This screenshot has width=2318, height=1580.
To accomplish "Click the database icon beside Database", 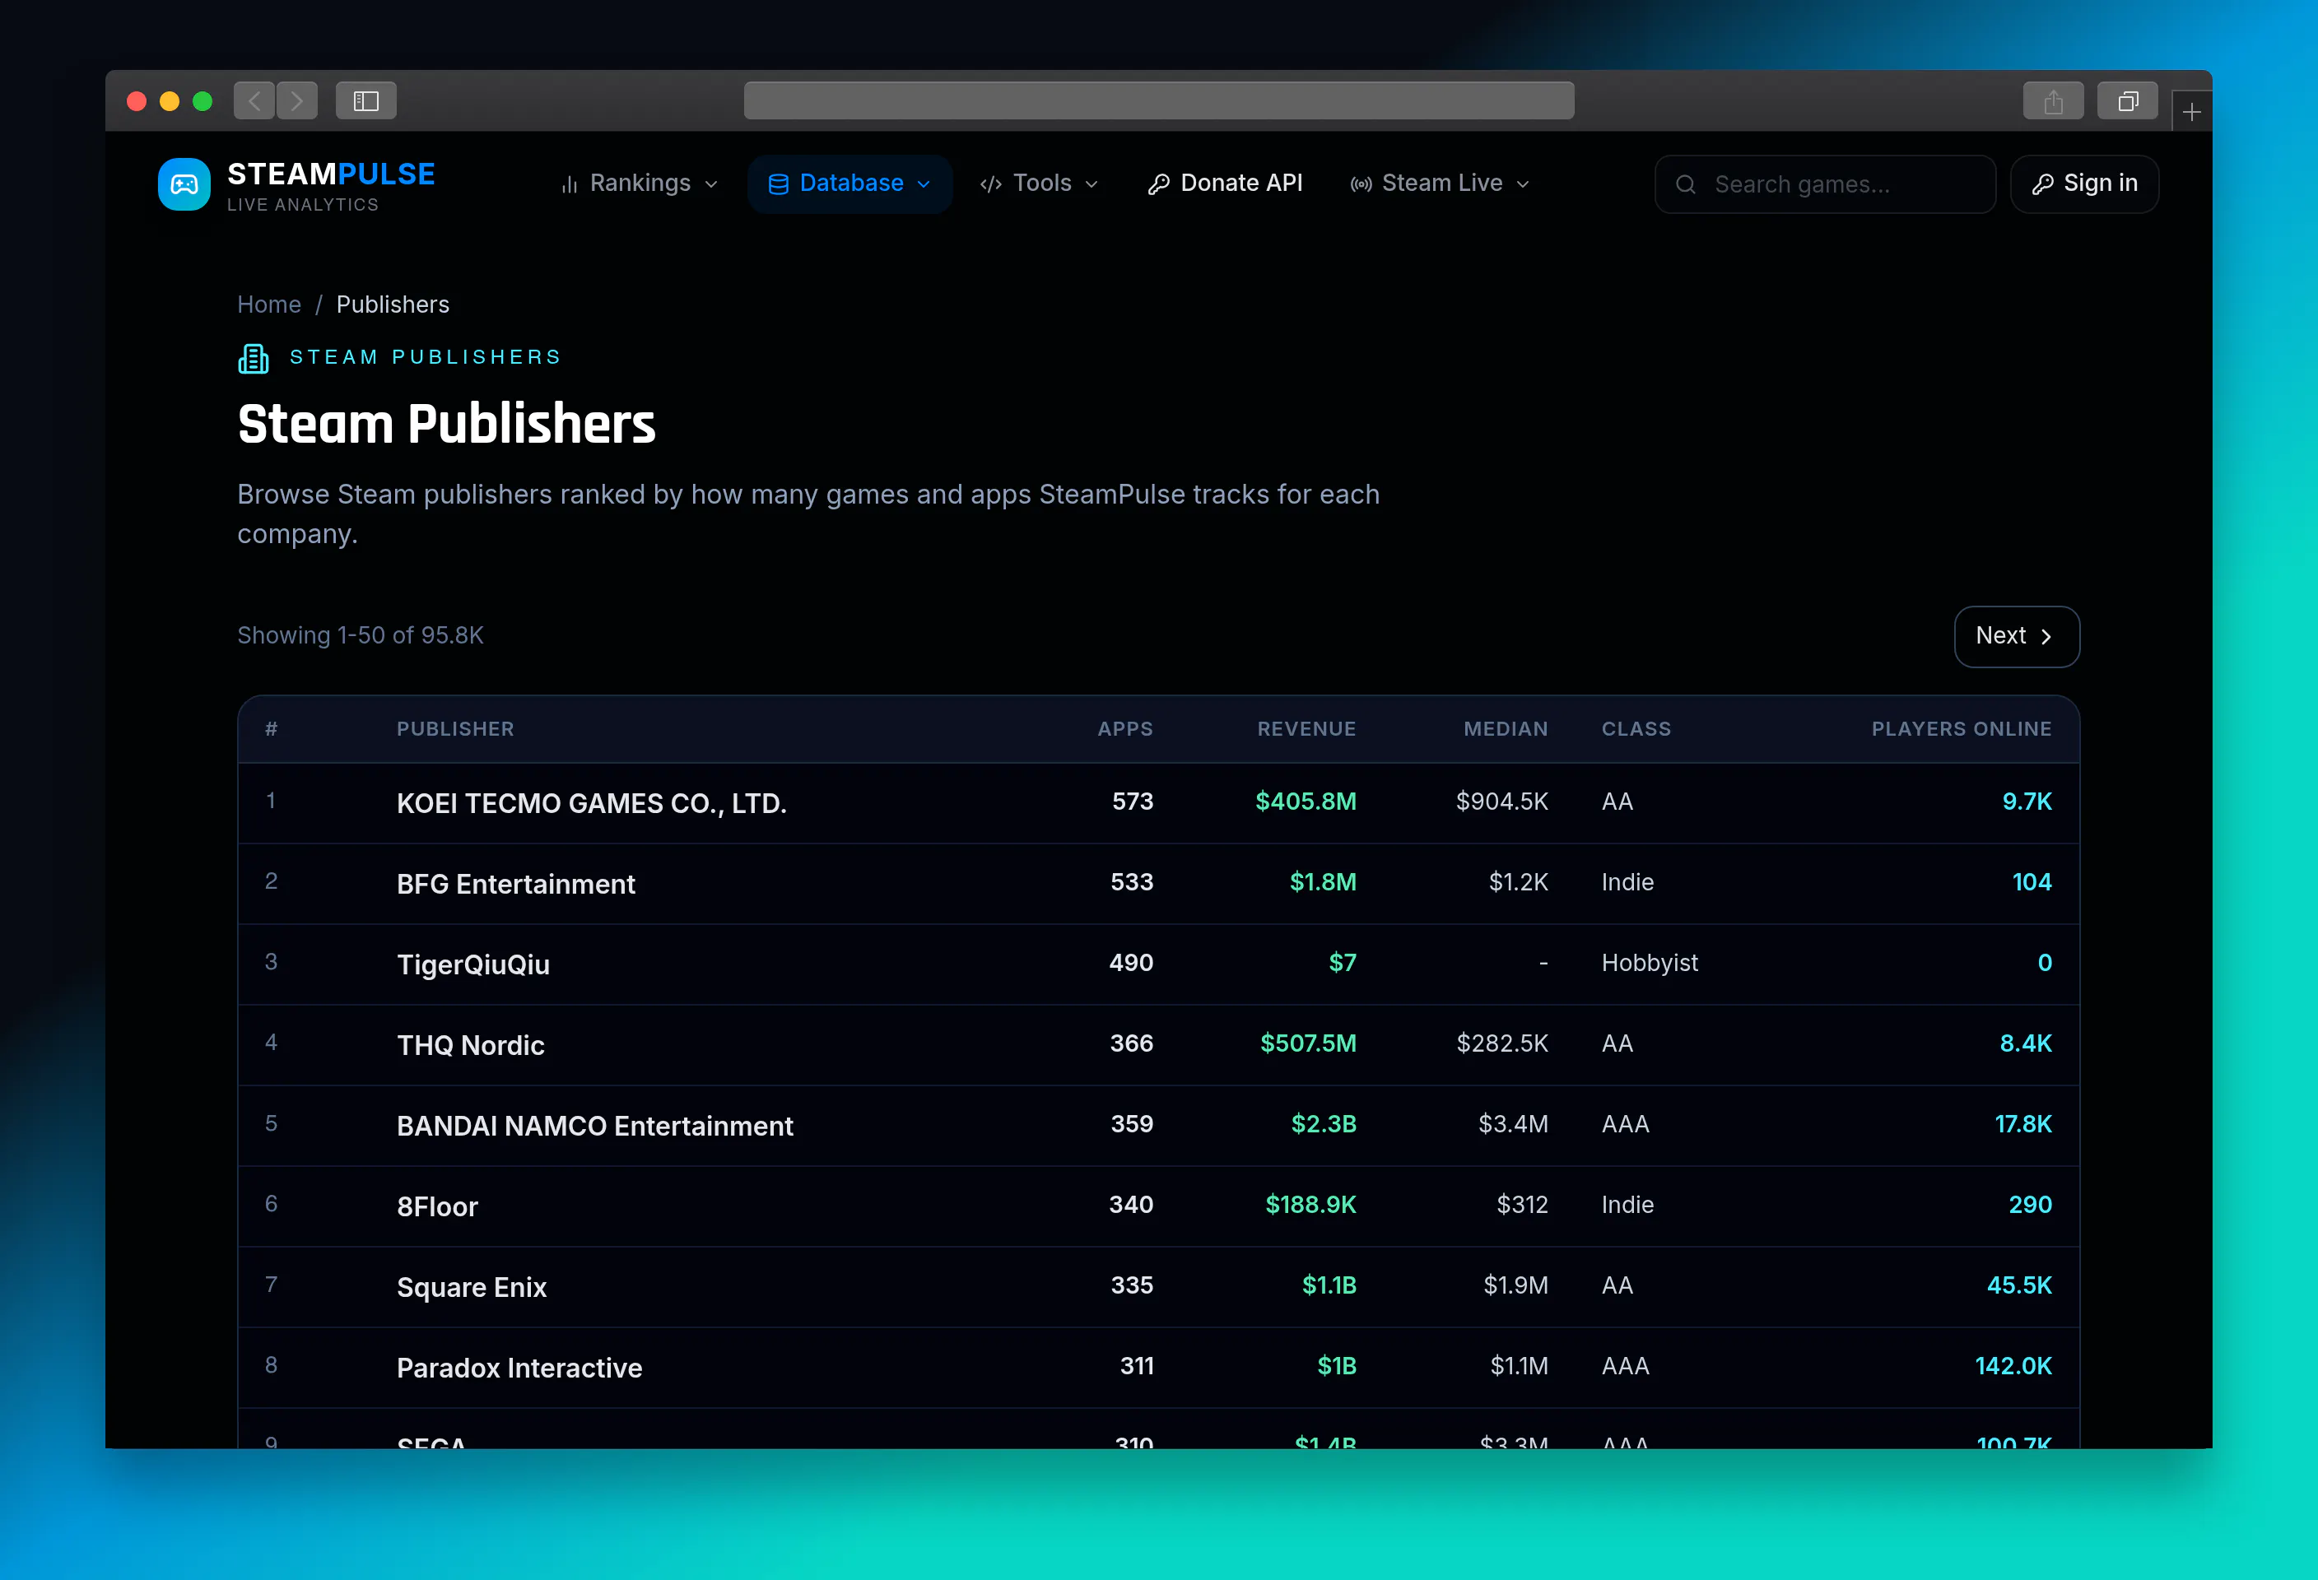I will tap(778, 184).
